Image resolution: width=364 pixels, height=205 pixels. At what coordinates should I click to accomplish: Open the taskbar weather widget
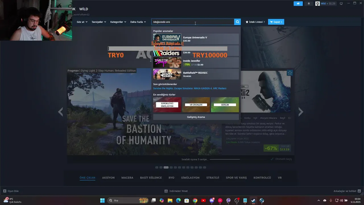point(13,200)
